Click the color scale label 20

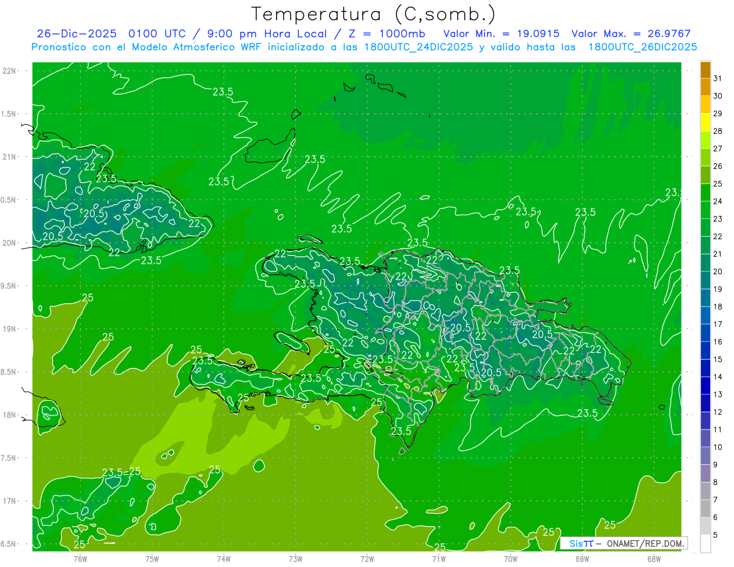pyautogui.click(x=718, y=271)
